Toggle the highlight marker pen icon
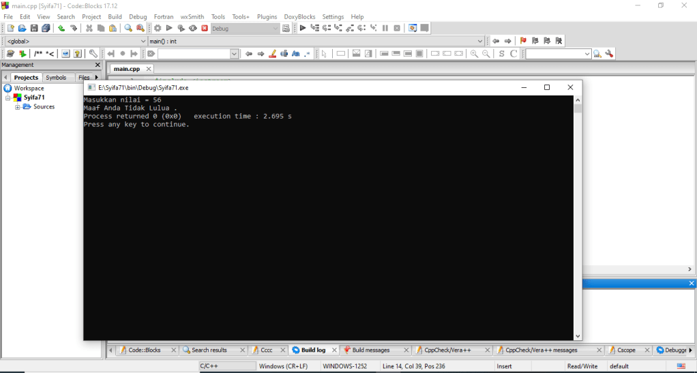 pyautogui.click(x=273, y=54)
